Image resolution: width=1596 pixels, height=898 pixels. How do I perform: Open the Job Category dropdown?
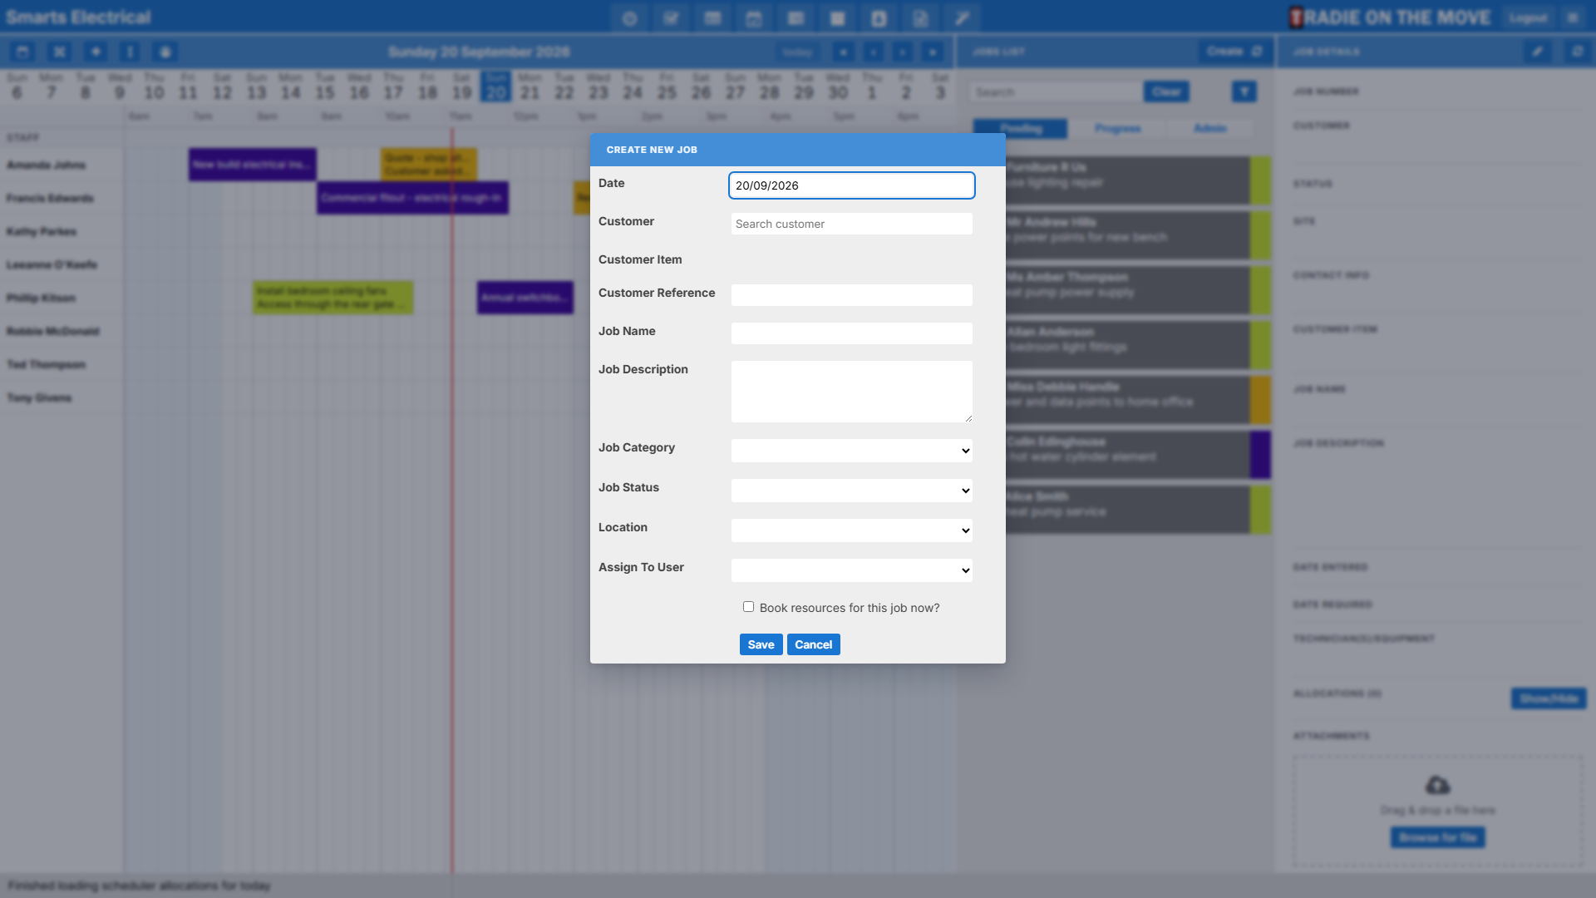pos(851,451)
